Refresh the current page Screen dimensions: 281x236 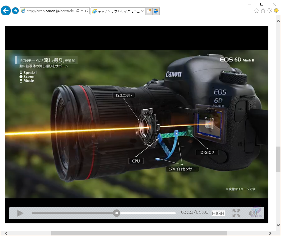click(x=86, y=11)
